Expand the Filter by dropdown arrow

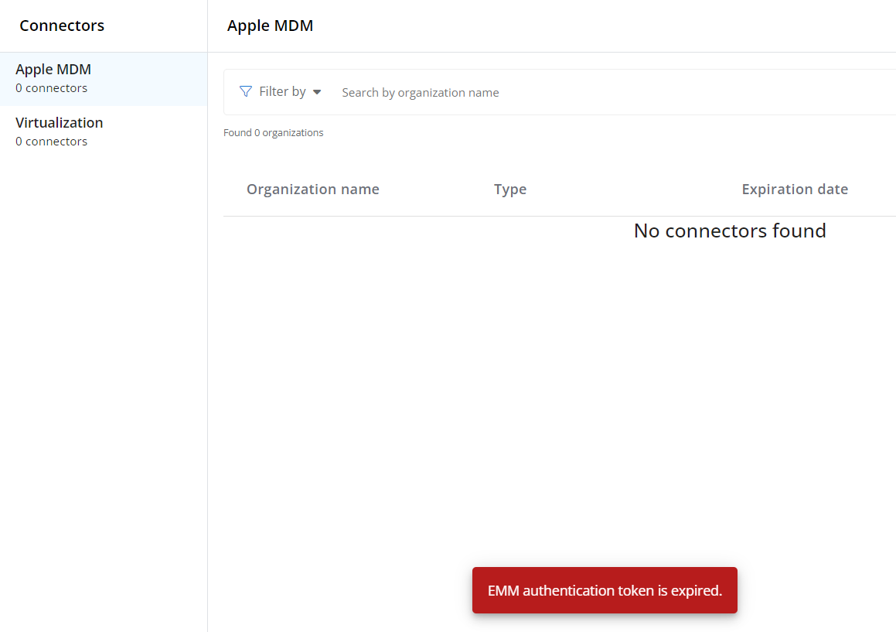[317, 92]
